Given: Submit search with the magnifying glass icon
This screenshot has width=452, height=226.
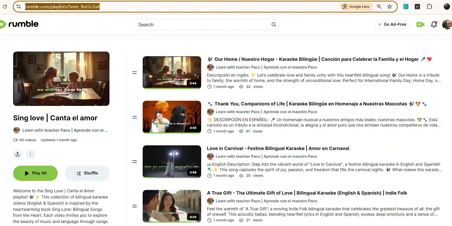Looking at the screenshot, I should point(274,24).
